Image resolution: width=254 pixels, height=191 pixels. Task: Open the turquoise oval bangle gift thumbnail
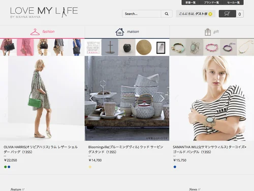click(195, 47)
